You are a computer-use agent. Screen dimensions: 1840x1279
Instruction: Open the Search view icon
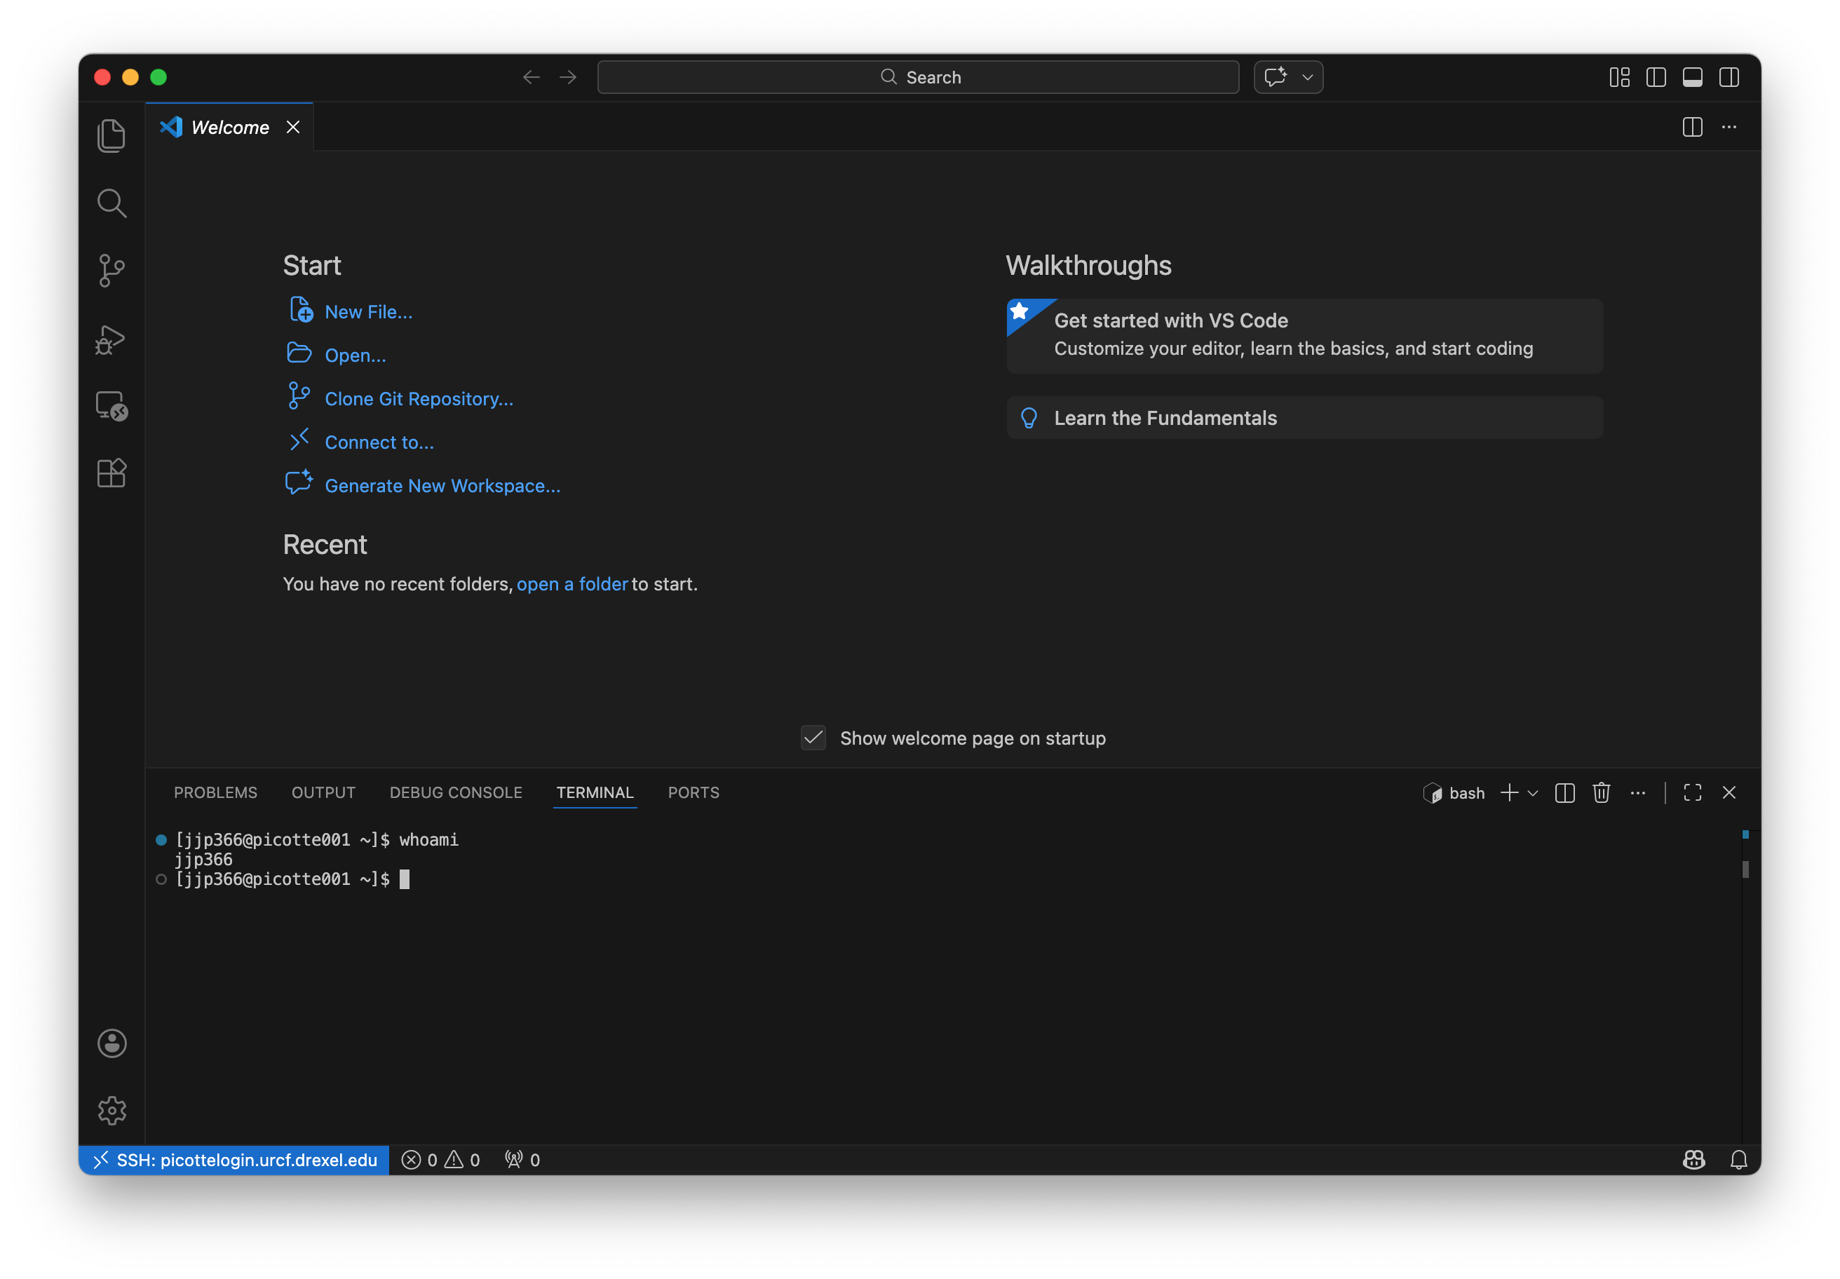[111, 203]
